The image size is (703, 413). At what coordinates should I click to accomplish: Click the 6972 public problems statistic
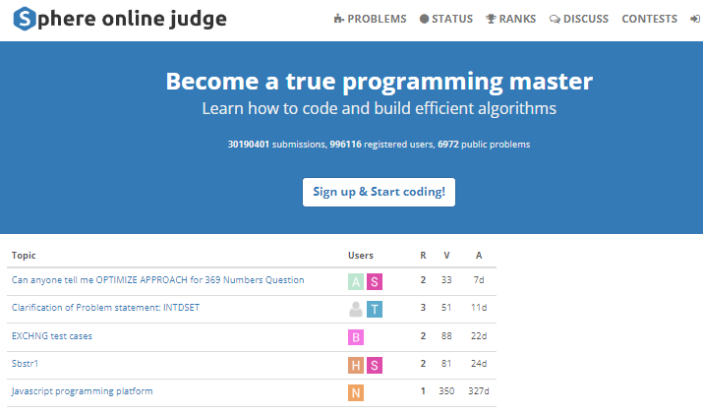pyautogui.click(x=484, y=145)
